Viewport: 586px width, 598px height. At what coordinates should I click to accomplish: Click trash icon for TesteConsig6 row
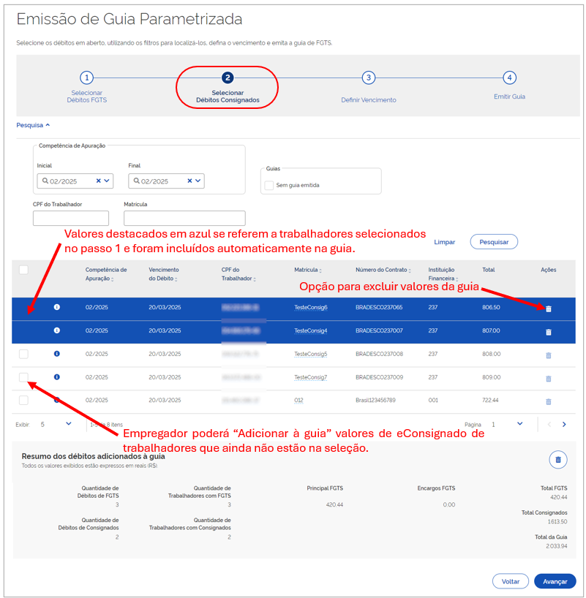[548, 309]
